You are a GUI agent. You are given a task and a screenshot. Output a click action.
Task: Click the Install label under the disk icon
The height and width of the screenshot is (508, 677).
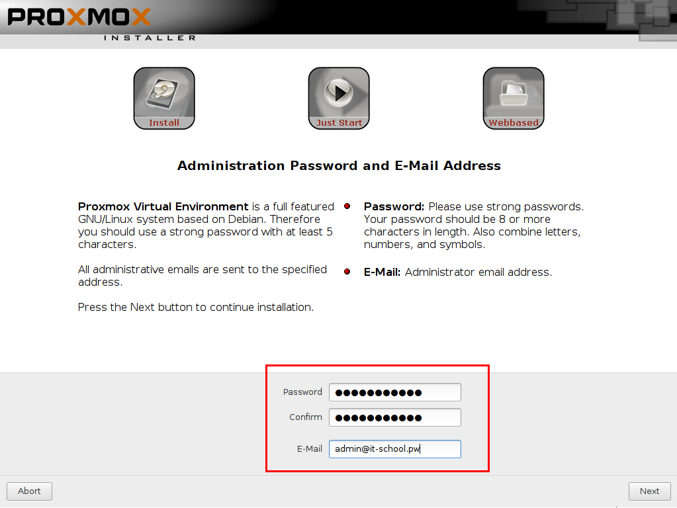164,122
